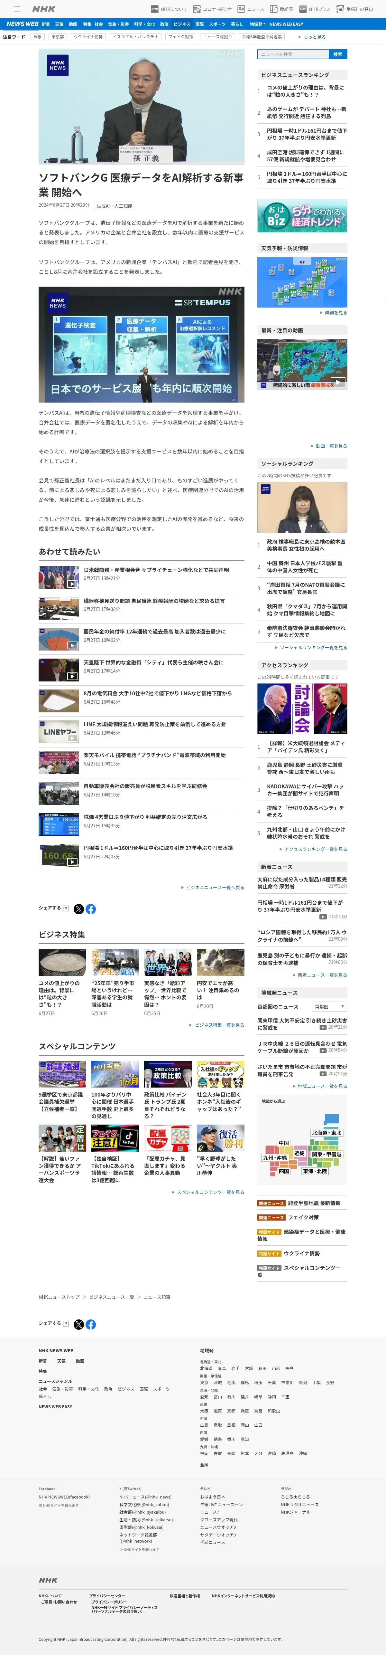
Task: Open the 日米韓商務・産業相会合 related article
Action: click(156, 570)
